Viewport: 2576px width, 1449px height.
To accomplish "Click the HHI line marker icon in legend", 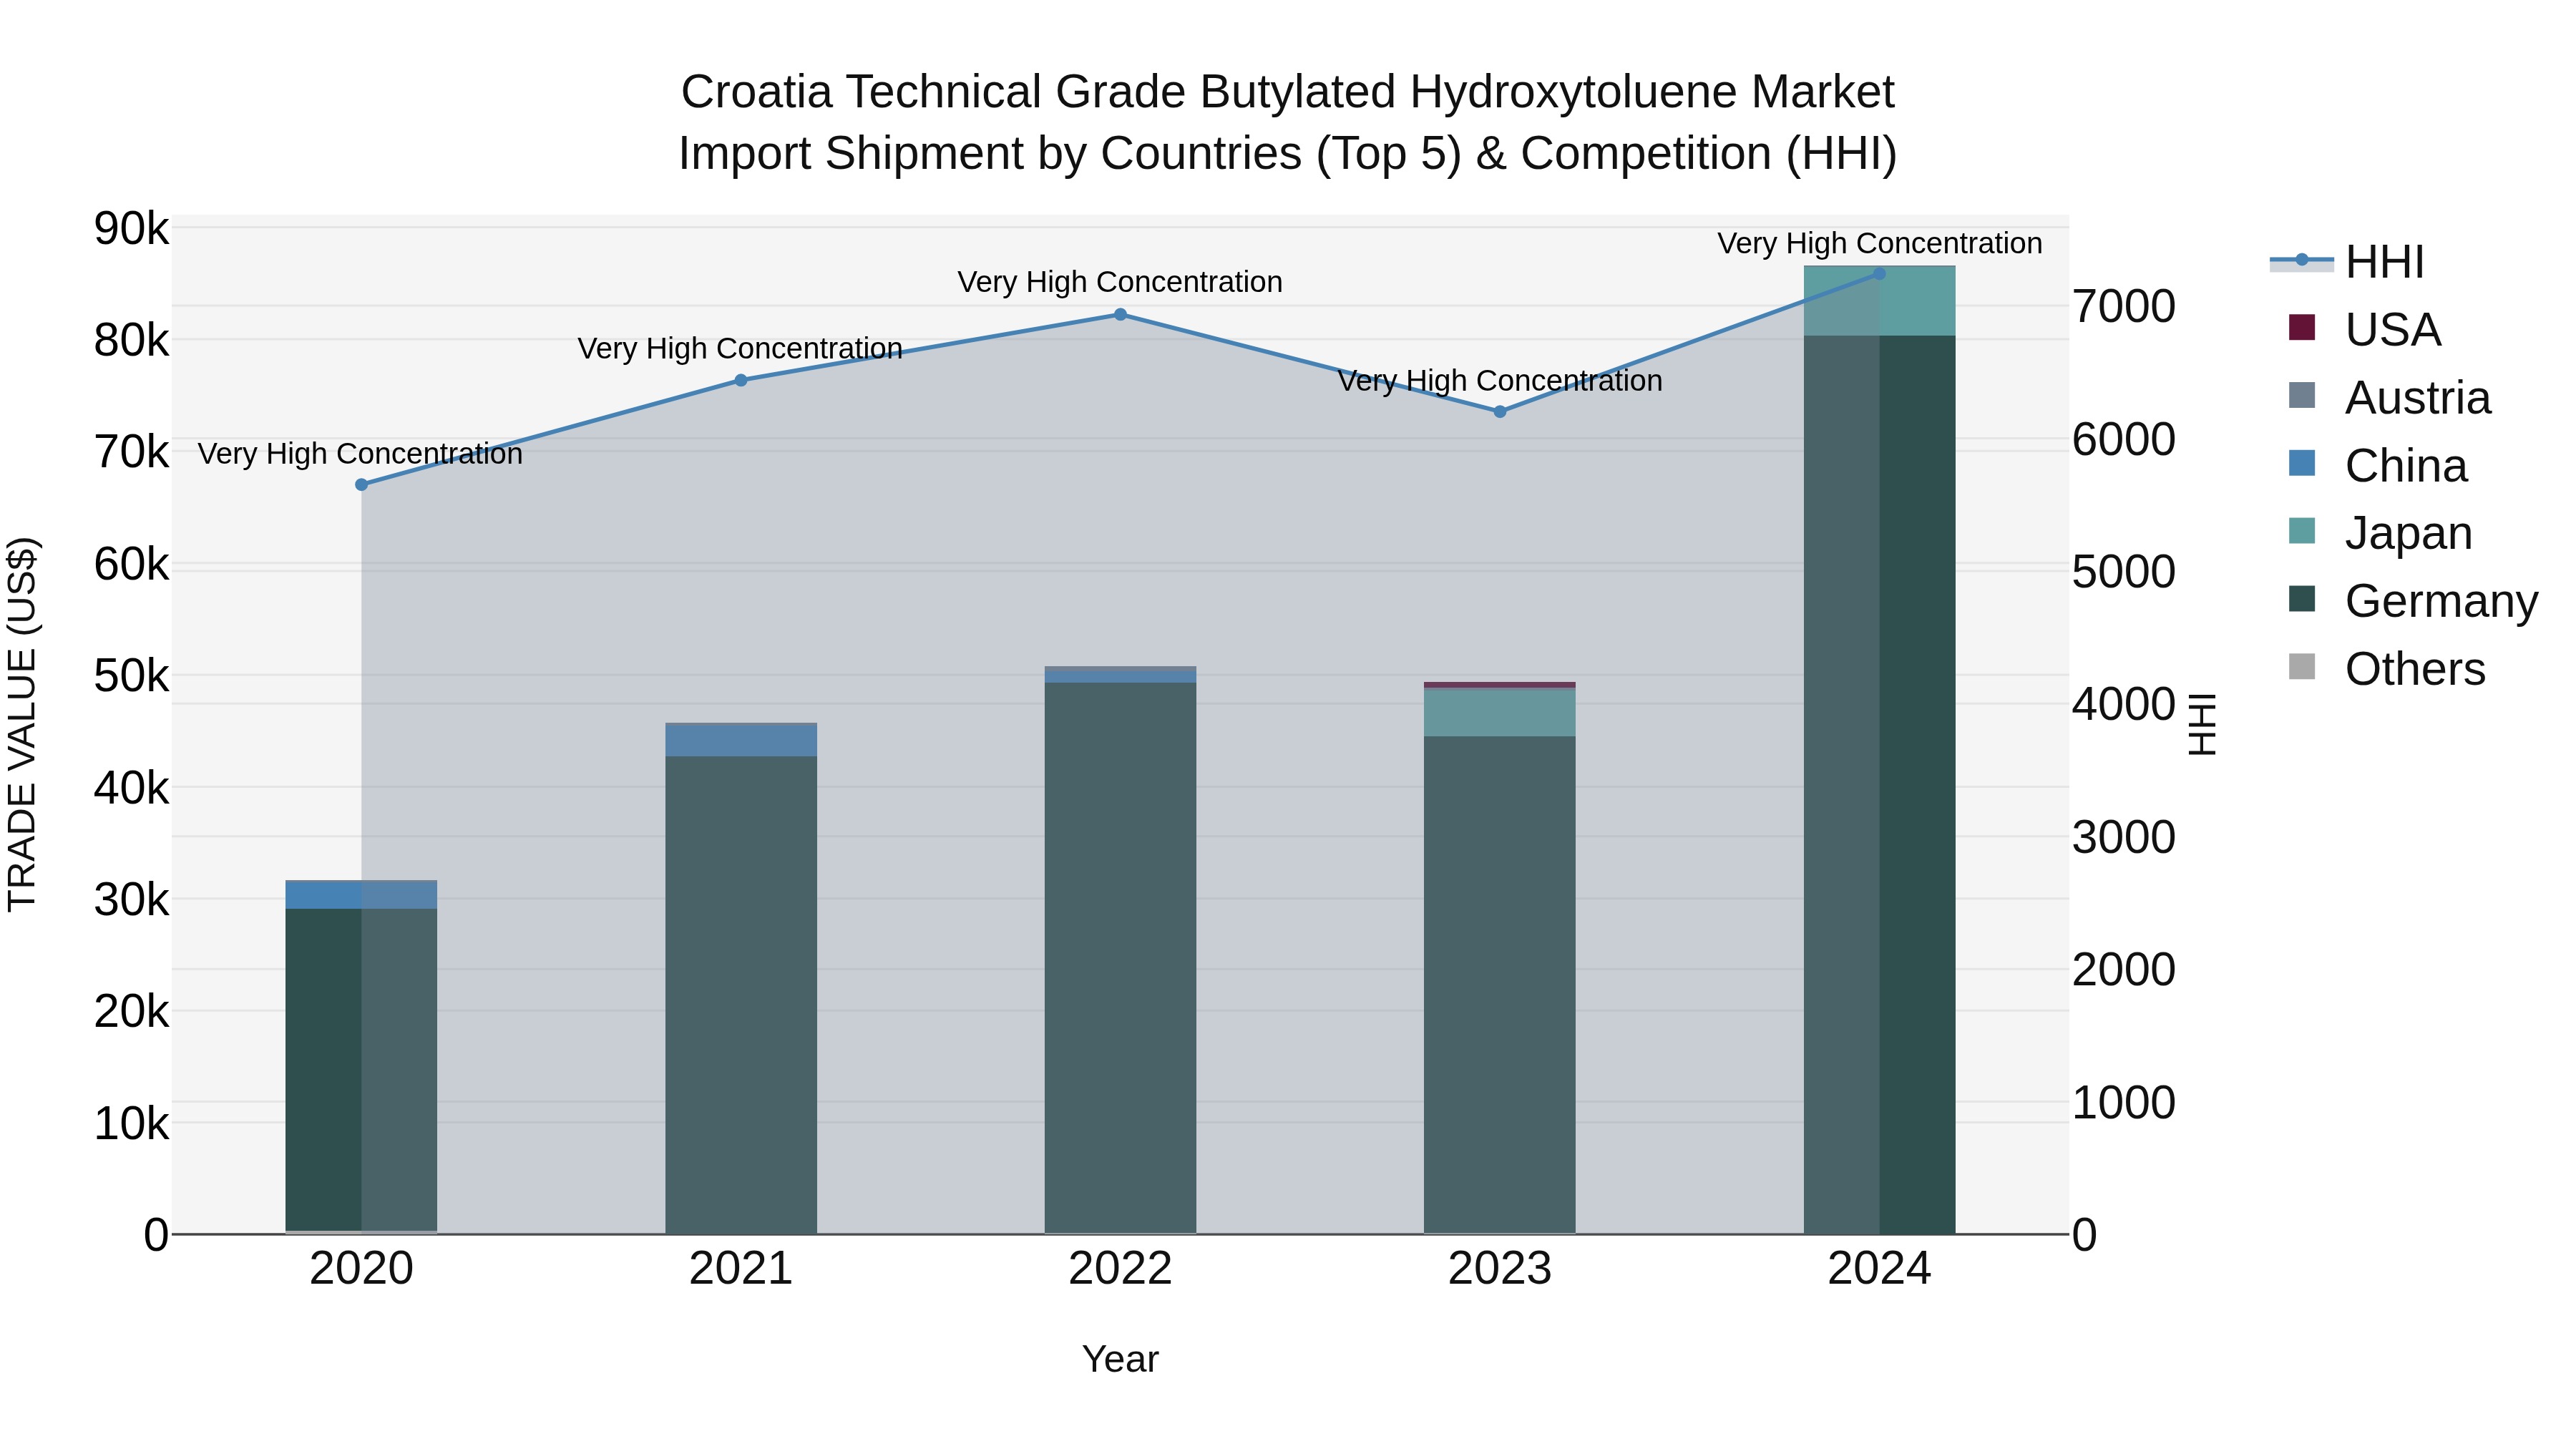I will (2302, 260).
